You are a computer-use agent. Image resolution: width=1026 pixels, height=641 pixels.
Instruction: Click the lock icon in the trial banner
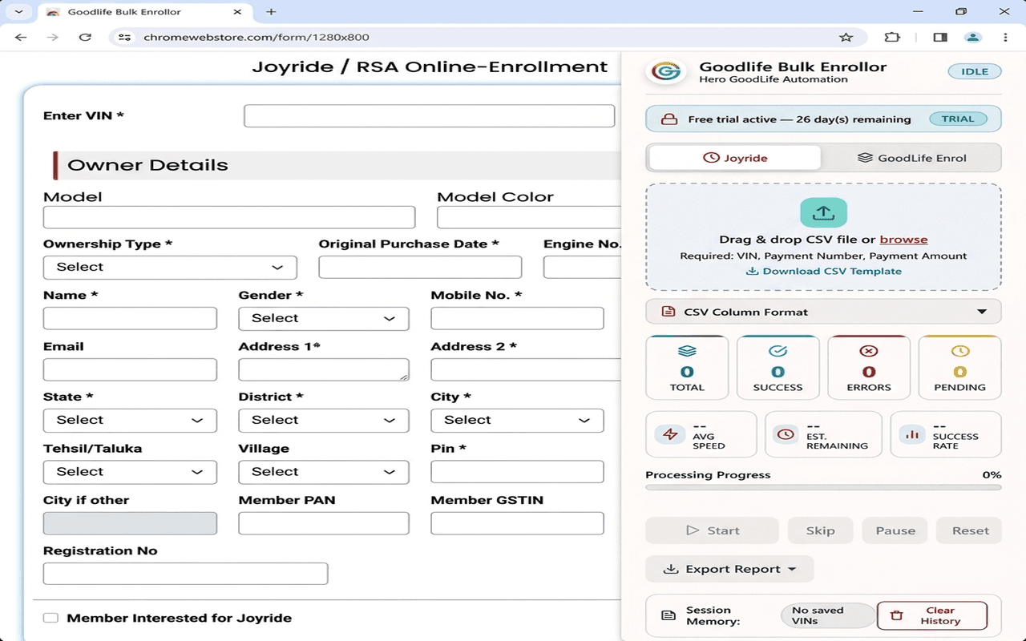click(669, 119)
